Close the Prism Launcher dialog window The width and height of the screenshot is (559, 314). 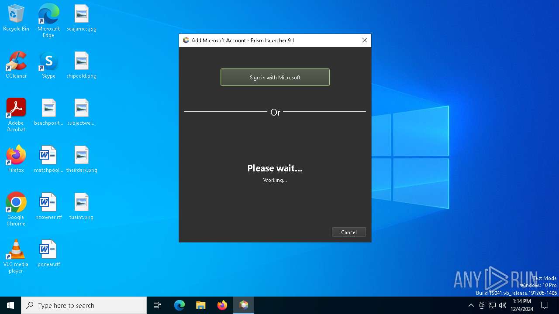(365, 40)
